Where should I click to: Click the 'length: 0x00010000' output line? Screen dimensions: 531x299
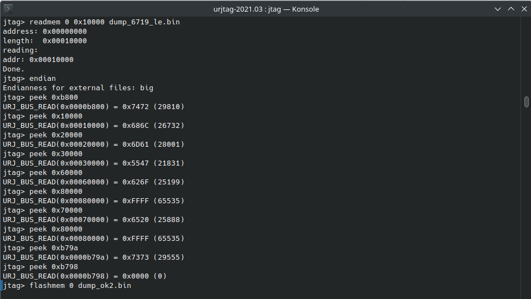(45, 41)
